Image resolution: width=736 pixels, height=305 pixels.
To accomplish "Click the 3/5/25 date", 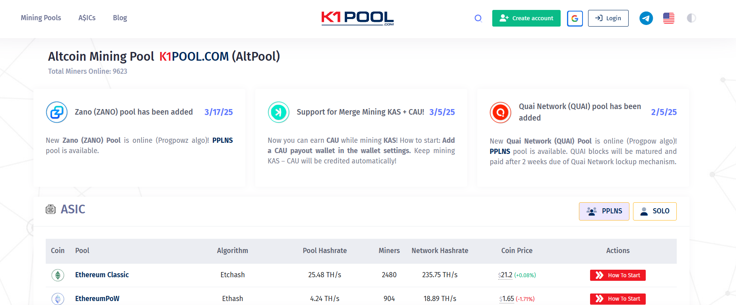I will pyautogui.click(x=442, y=112).
